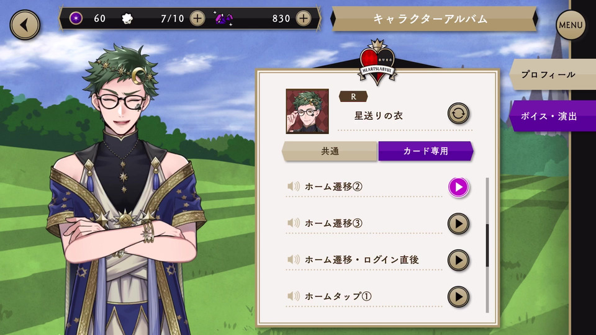Click the back arrow button
596x335 pixels.
pos(25,25)
